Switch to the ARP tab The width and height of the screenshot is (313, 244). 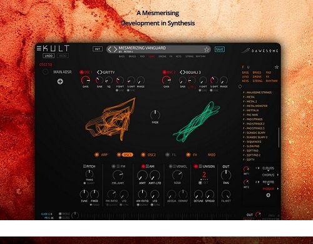click(104, 155)
